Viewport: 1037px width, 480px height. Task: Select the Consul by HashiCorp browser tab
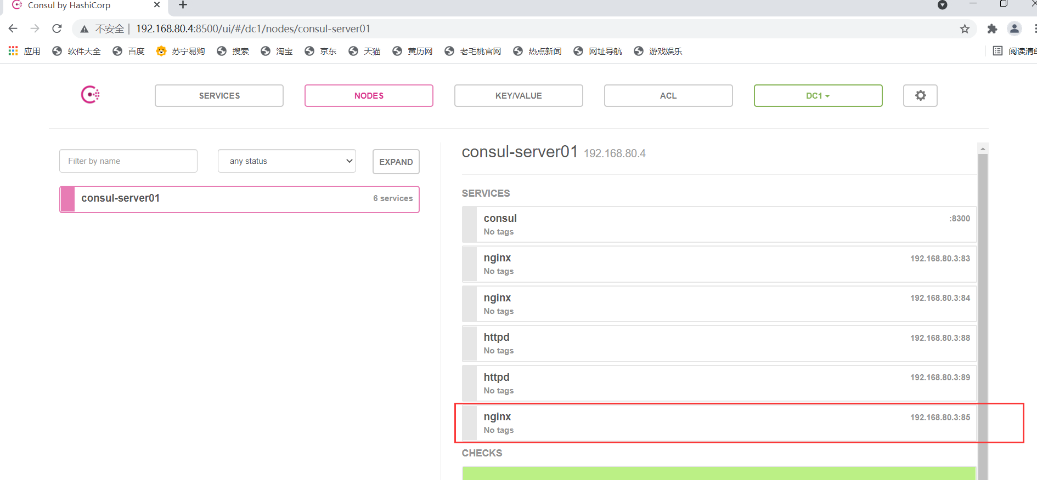[84, 5]
